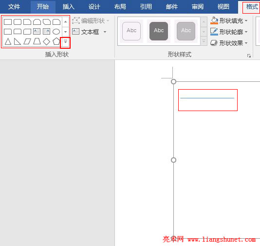Click the 形状填充 label
Image resolution: width=260 pixels, height=246 pixels.
click(231, 21)
